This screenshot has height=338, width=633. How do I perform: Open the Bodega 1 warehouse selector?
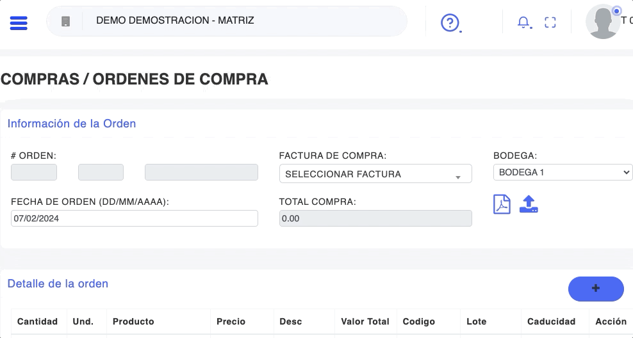563,172
